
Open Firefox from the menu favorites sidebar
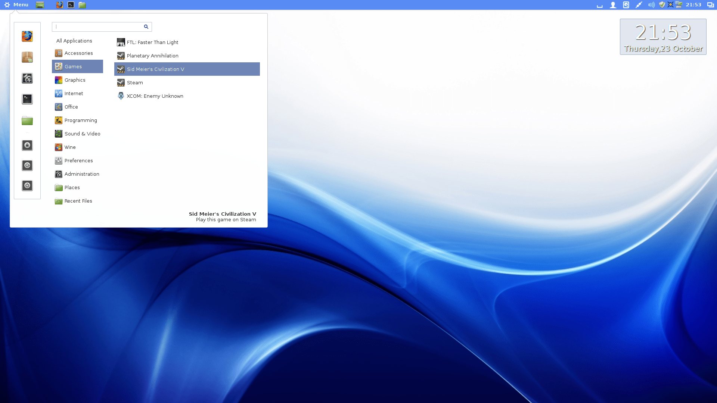pyautogui.click(x=27, y=36)
